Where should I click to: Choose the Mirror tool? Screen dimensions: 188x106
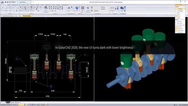tap(33, 9)
